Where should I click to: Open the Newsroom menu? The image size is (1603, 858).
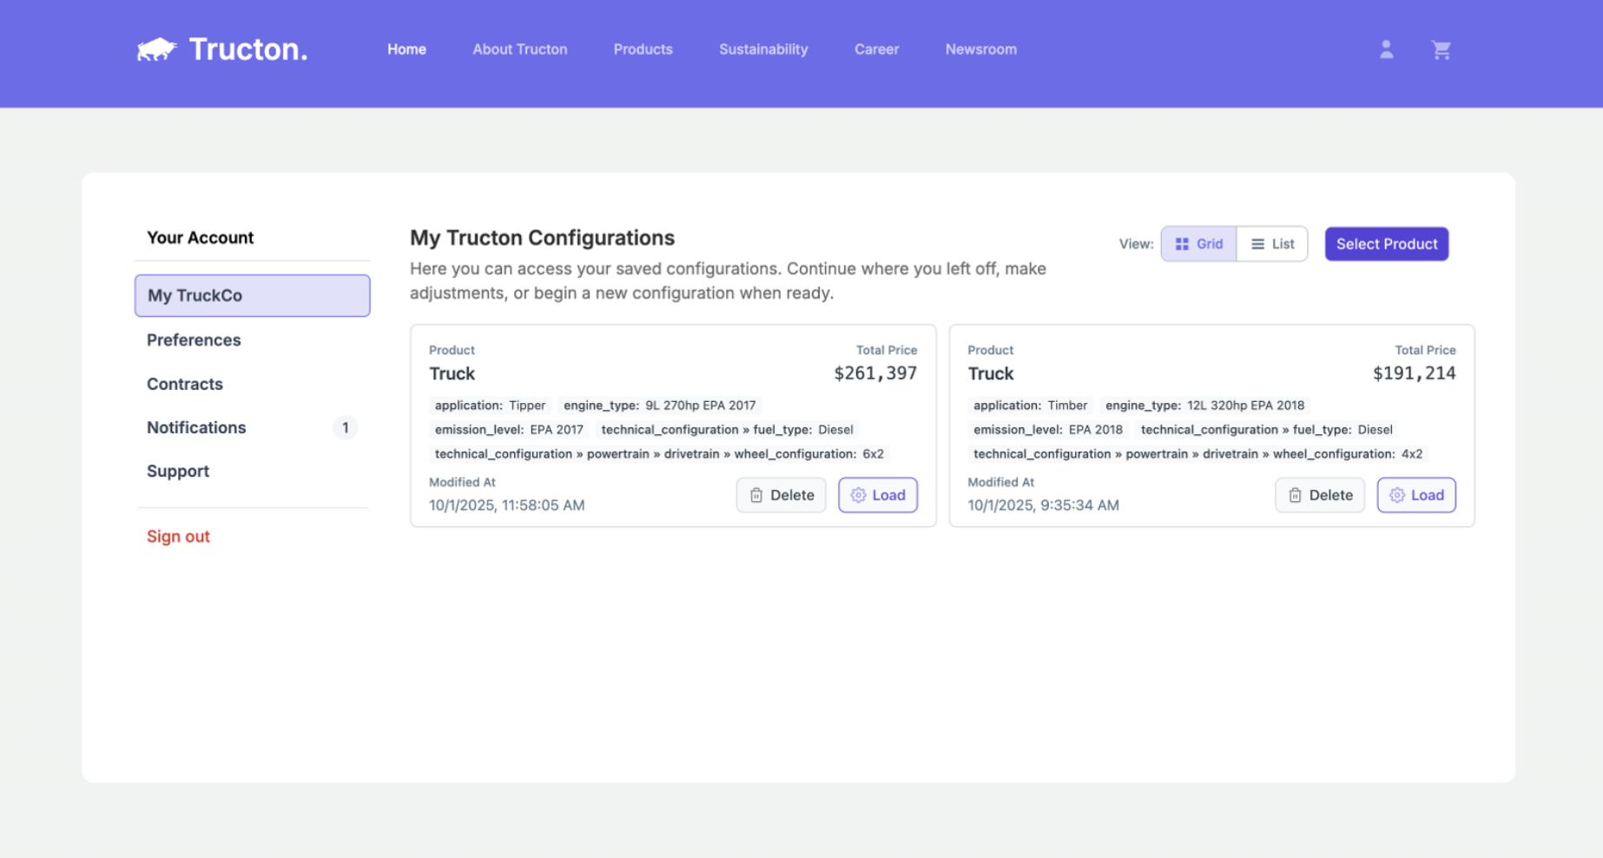pyautogui.click(x=980, y=49)
